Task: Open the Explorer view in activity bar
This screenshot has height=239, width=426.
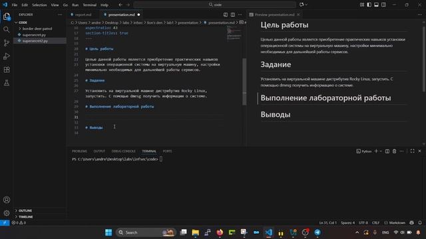Action: [x=7, y=17]
